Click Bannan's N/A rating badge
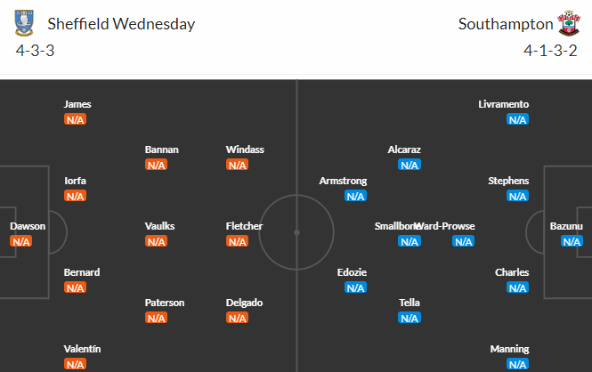This screenshot has height=372, width=592. tap(156, 165)
